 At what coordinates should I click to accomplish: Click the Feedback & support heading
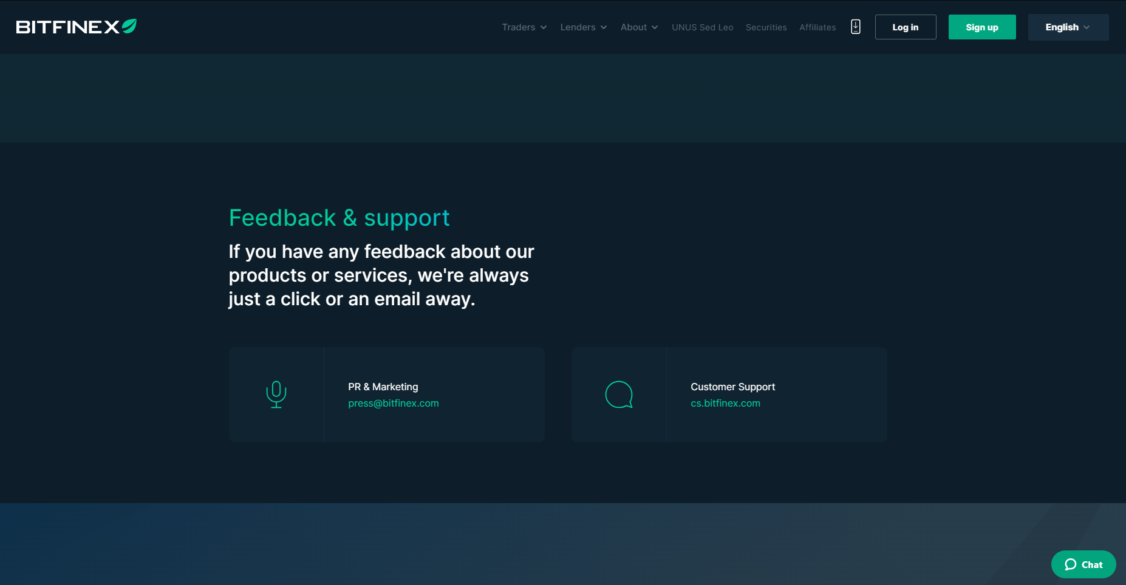(x=339, y=218)
